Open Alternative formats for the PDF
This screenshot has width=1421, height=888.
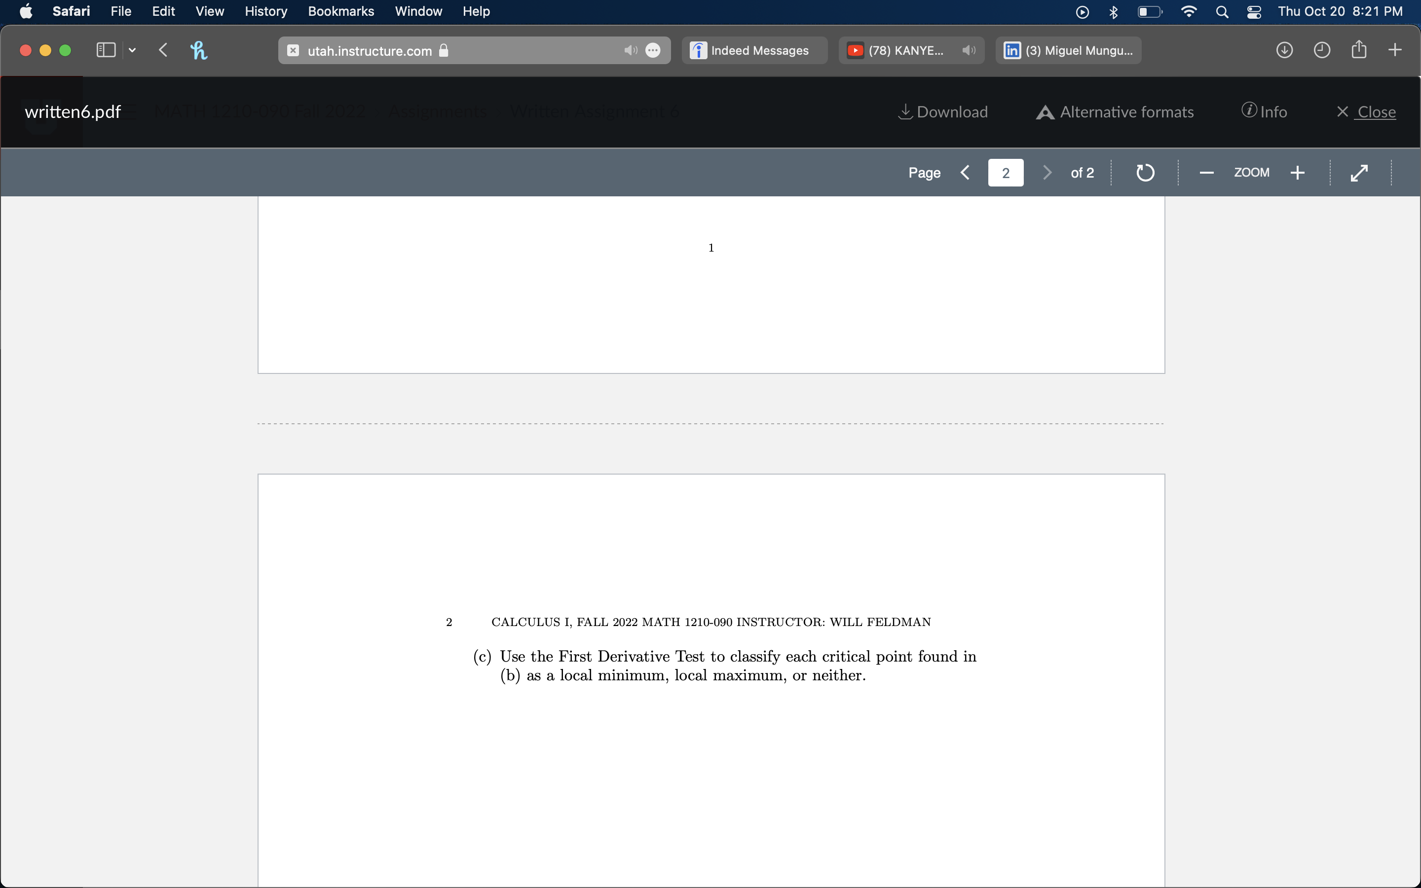(1114, 111)
